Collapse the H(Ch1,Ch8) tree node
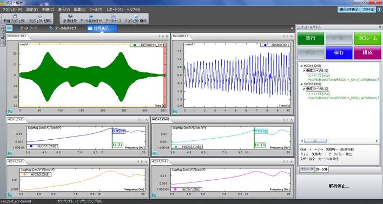Viewport: 383px width, 204px height. 301,66
